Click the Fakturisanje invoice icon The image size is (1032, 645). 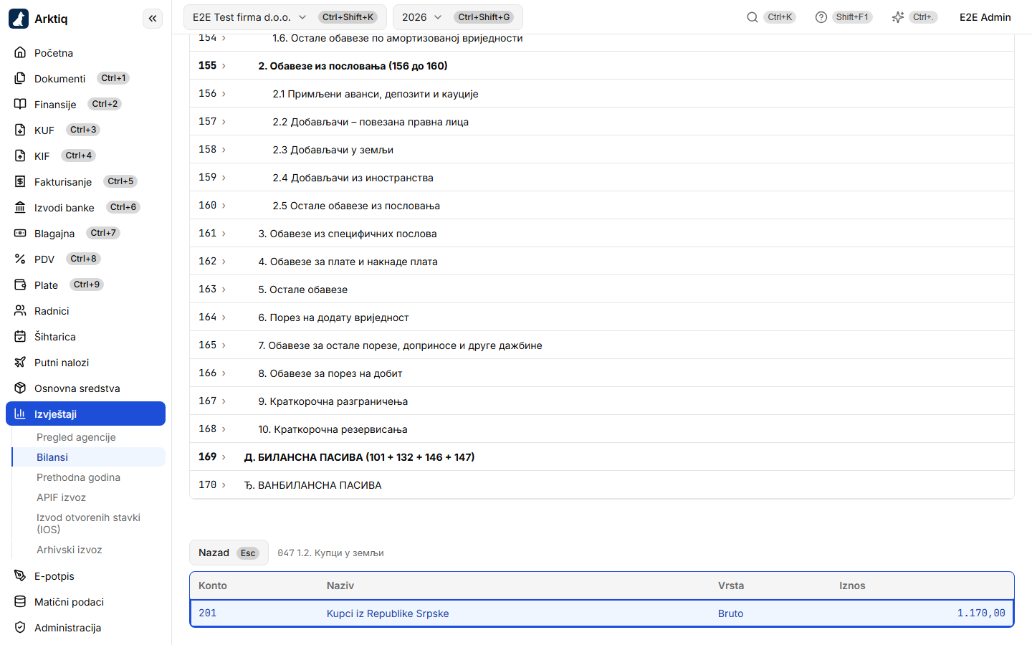(x=20, y=182)
